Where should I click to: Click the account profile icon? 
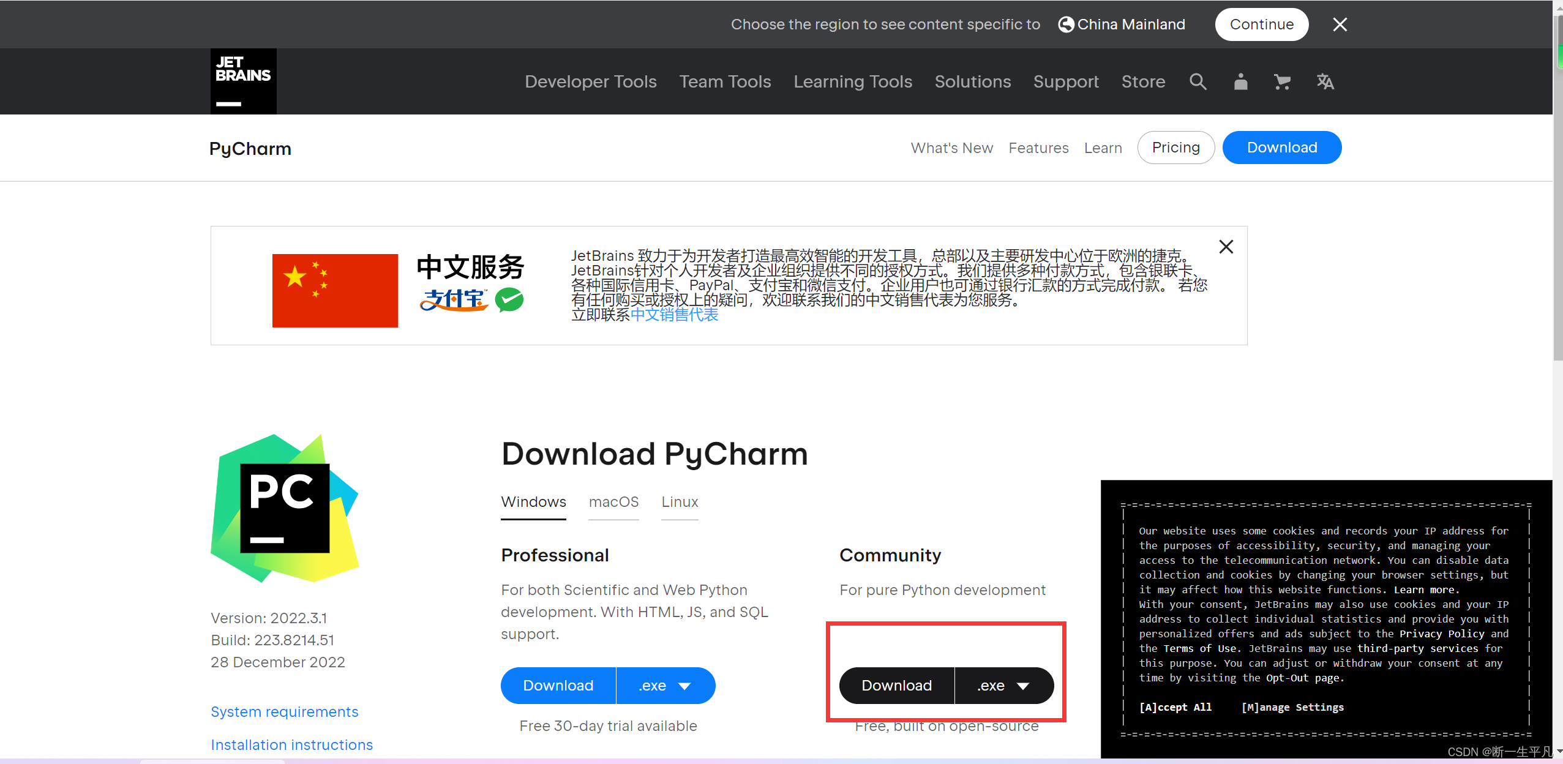click(1240, 81)
